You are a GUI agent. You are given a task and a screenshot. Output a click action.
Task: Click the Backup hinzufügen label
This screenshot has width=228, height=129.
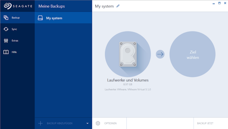(60, 123)
